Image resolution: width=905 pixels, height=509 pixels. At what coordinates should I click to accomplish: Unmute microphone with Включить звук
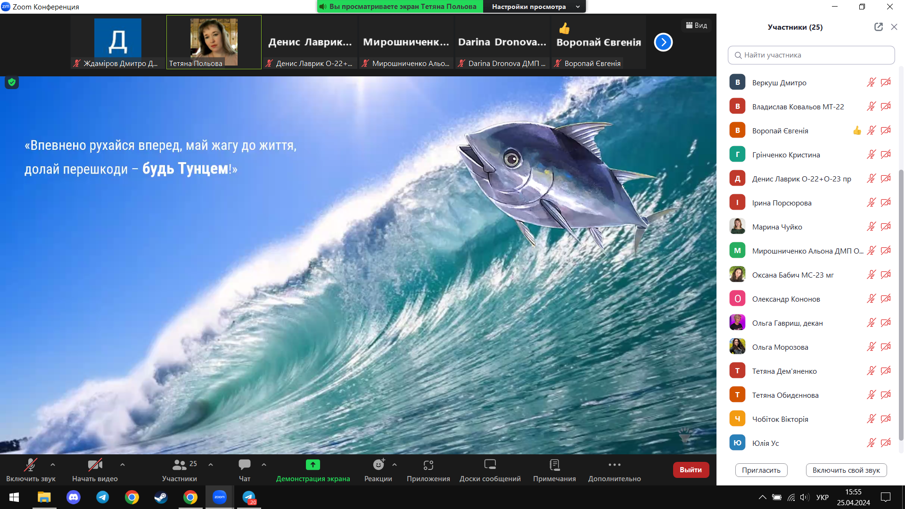[x=31, y=465]
